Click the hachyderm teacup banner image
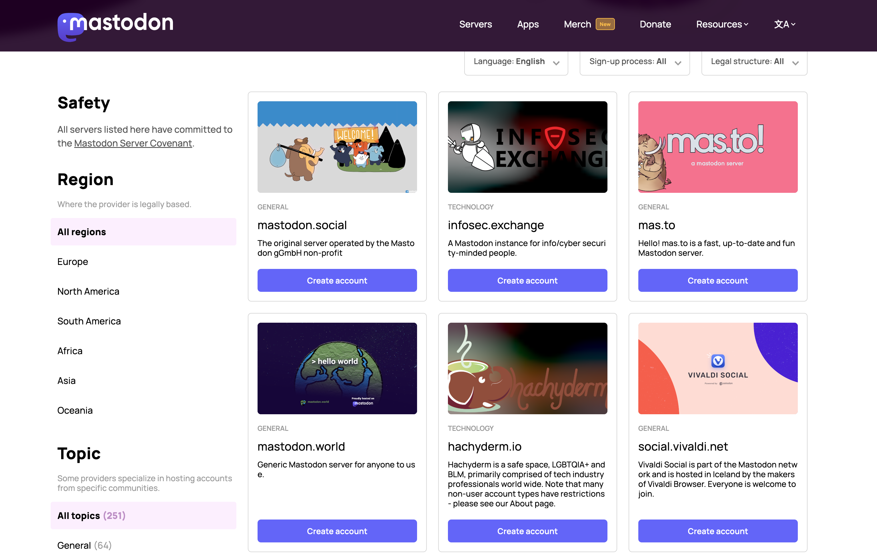The image size is (877, 559). (527, 368)
